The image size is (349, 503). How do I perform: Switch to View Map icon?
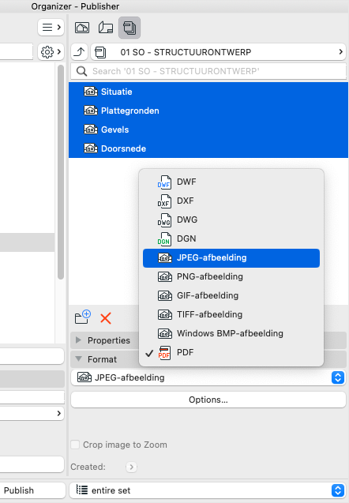[x=82, y=28]
